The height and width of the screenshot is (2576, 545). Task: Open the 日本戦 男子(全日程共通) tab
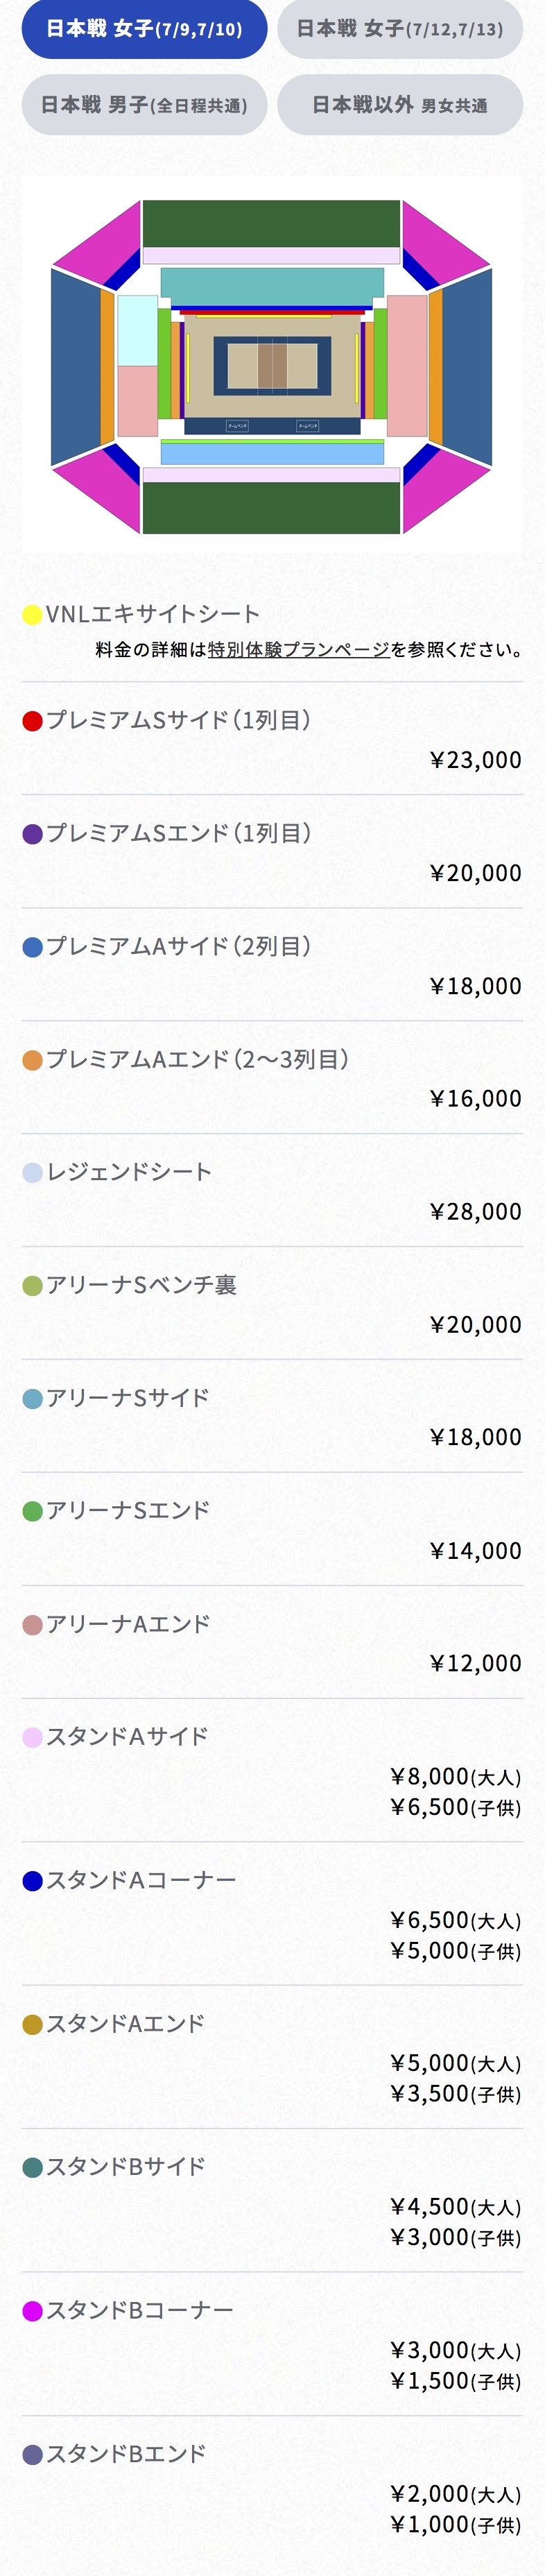tap(144, 105)
